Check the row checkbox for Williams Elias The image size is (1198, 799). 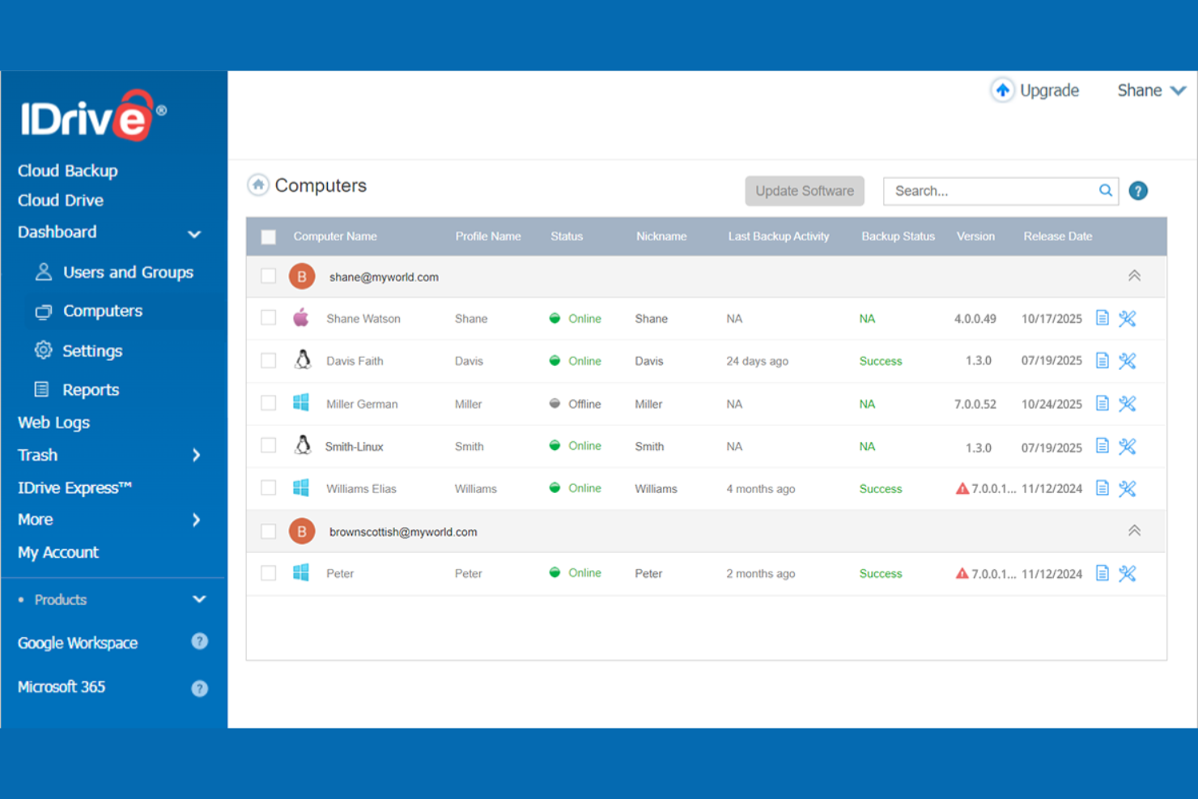tap(268, 488)
